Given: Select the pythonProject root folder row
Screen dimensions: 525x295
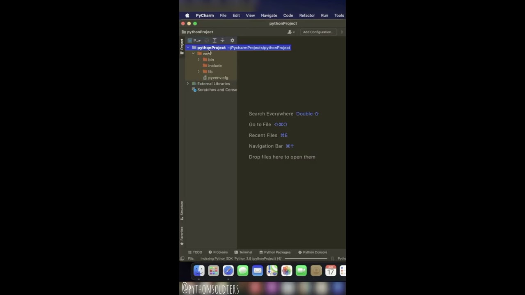Looking at the screenshot, I should point(238,48).
